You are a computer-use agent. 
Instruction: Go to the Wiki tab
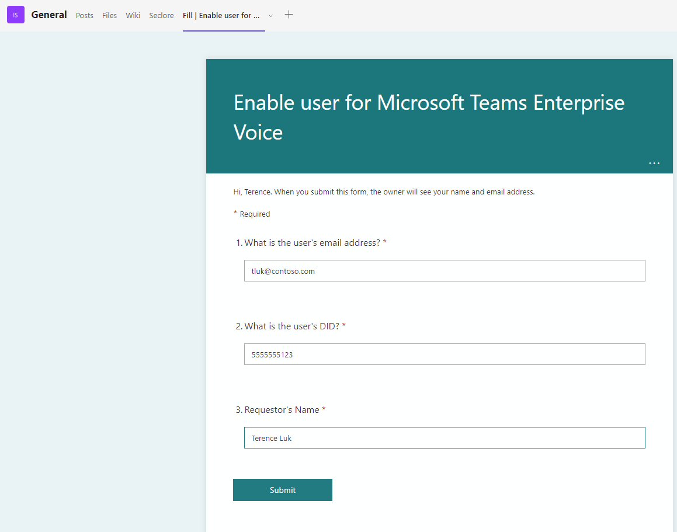[133, 16]
